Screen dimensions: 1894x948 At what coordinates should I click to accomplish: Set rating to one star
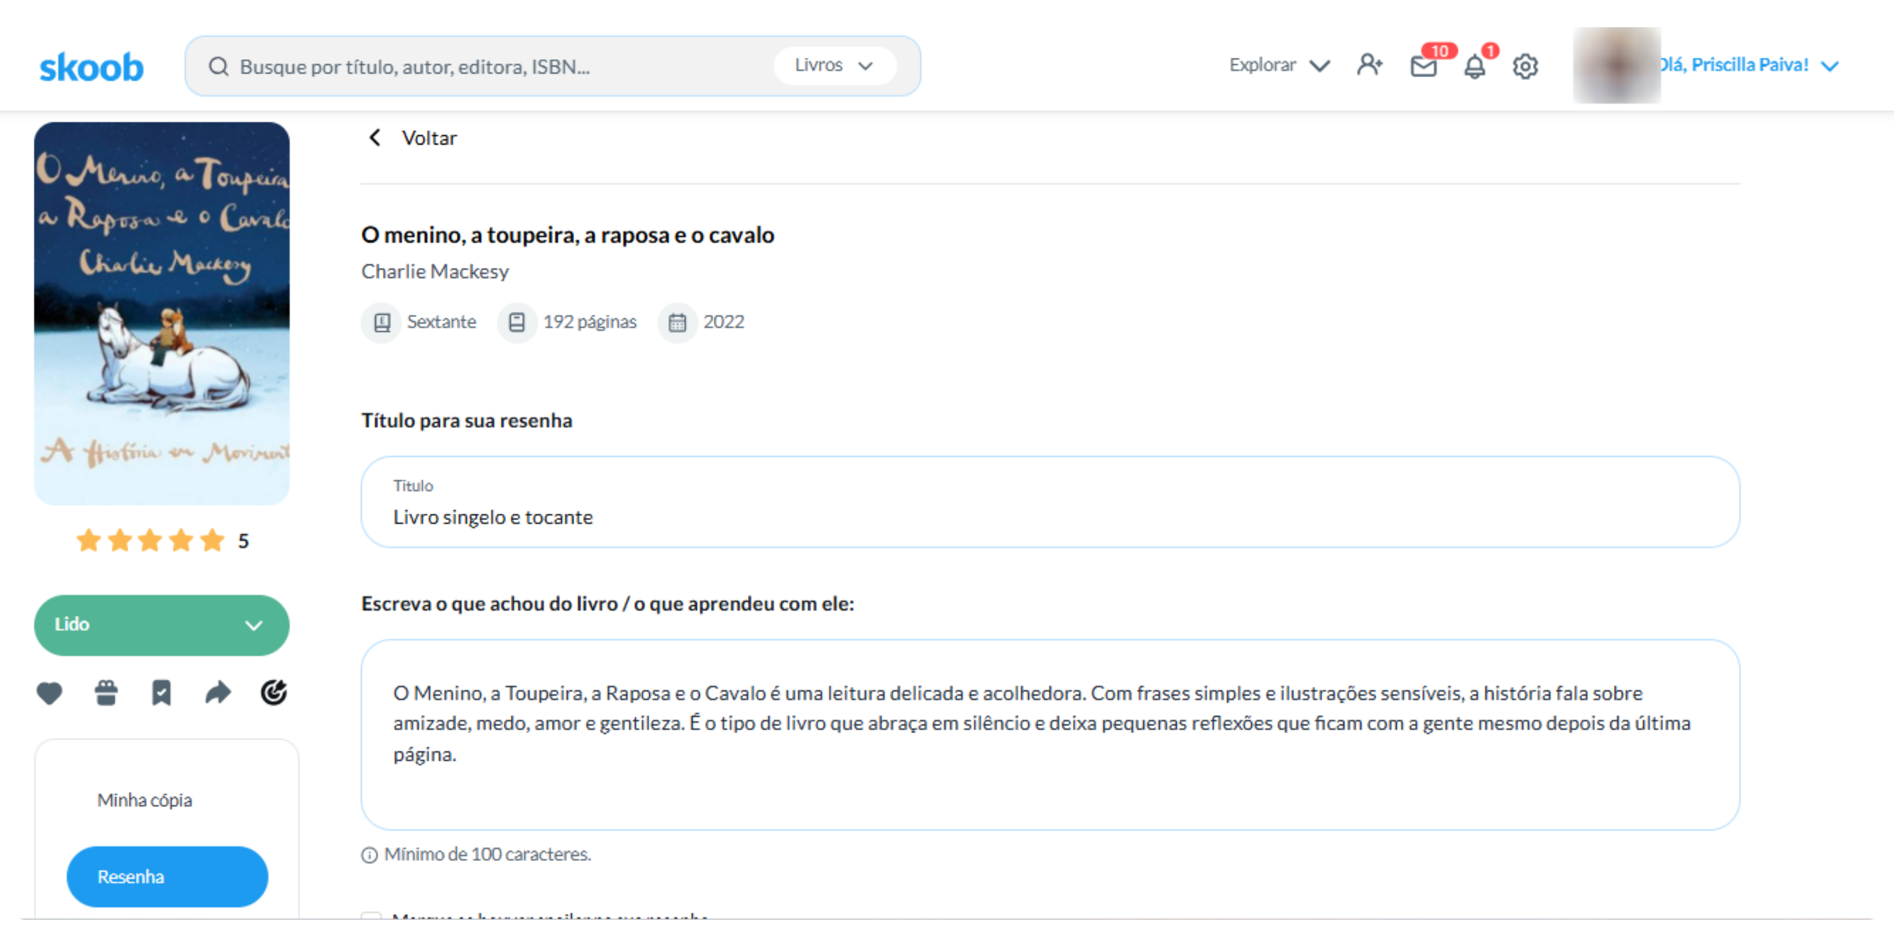click(88, 541)
